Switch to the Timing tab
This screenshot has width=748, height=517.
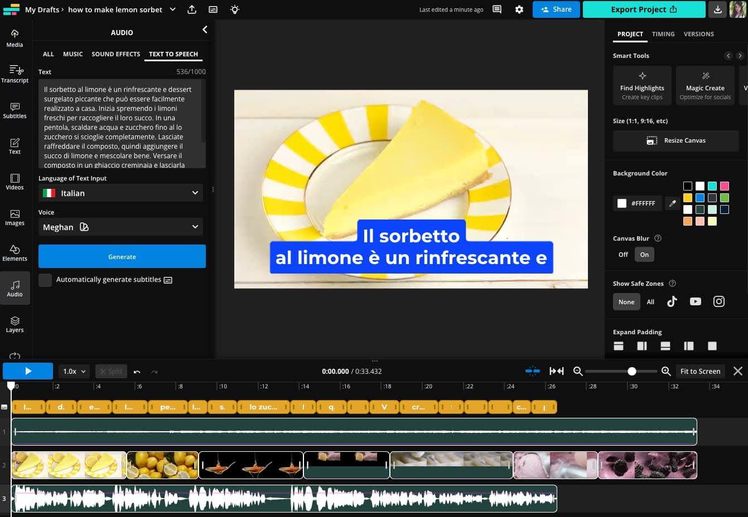663,34
